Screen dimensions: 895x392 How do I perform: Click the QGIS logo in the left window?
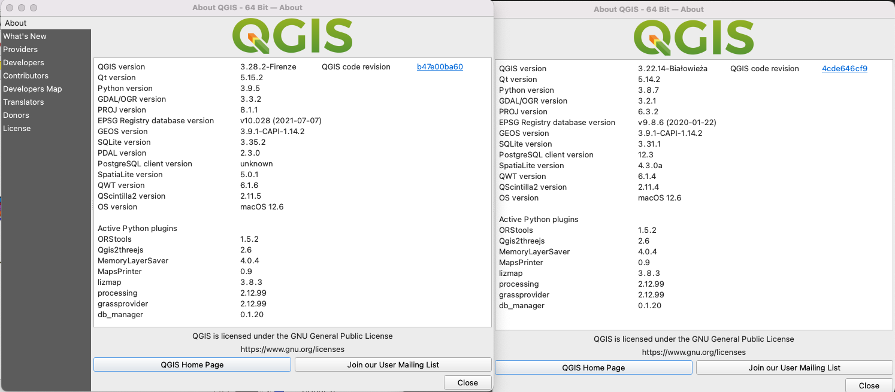pyautogui.click(x=292, y=36)
